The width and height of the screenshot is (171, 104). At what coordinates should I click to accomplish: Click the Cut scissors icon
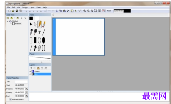[57, 11]
